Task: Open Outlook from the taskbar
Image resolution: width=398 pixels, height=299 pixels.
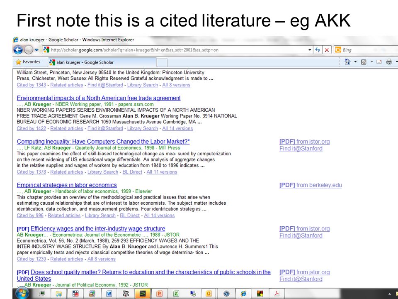Action: (209, 294)
